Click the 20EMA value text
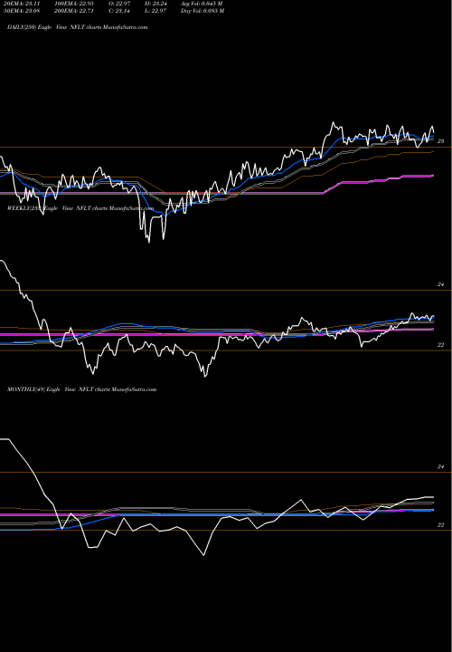Screen dimensions: 452x652 (21, 4)
